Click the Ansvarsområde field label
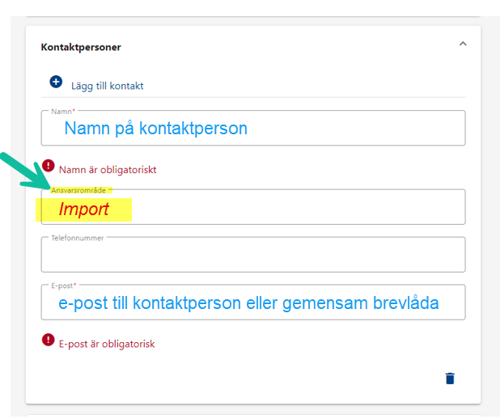 78,190
